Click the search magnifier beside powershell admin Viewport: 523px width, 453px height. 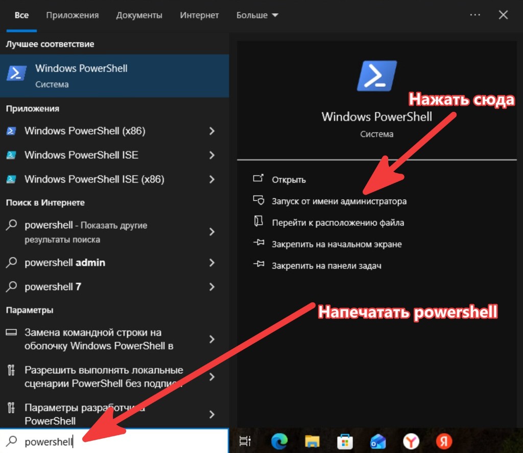coord(11,262)
